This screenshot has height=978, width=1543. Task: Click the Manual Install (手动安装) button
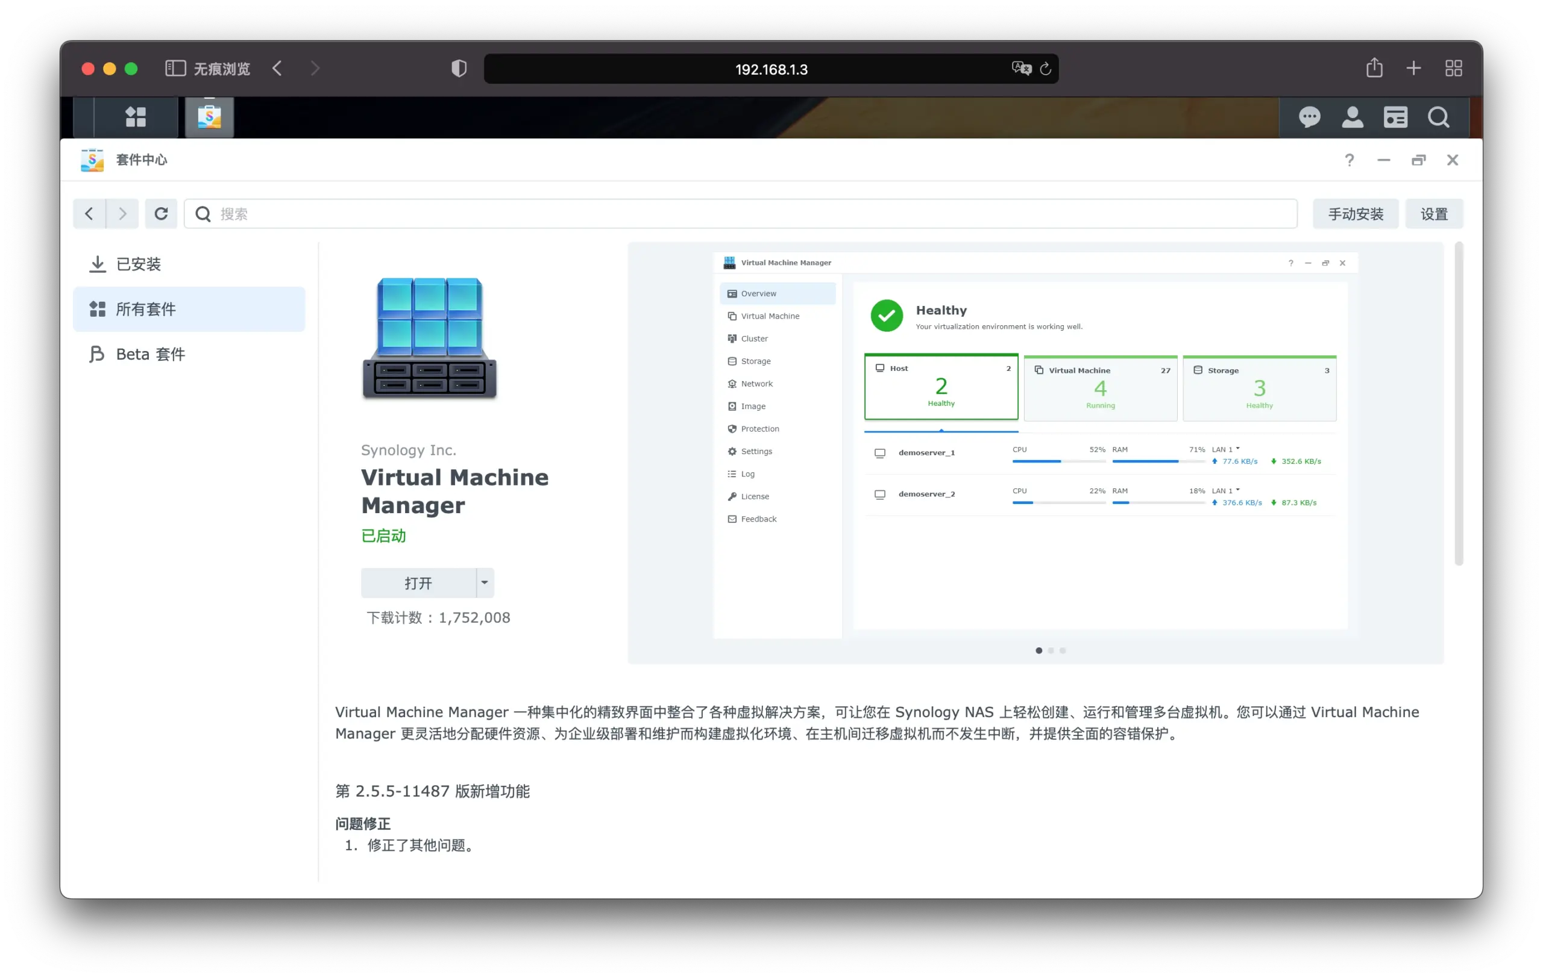1356,214
